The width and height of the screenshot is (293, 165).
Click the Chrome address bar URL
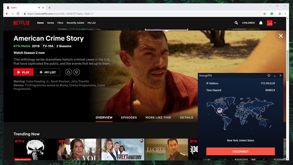click(60, 14)
